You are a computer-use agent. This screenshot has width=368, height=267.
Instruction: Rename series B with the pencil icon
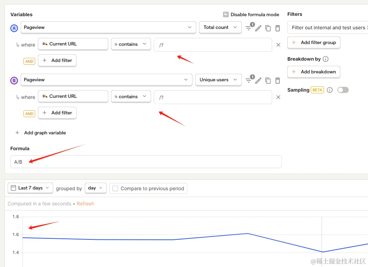pyautogui.click(x=258, y=80)
